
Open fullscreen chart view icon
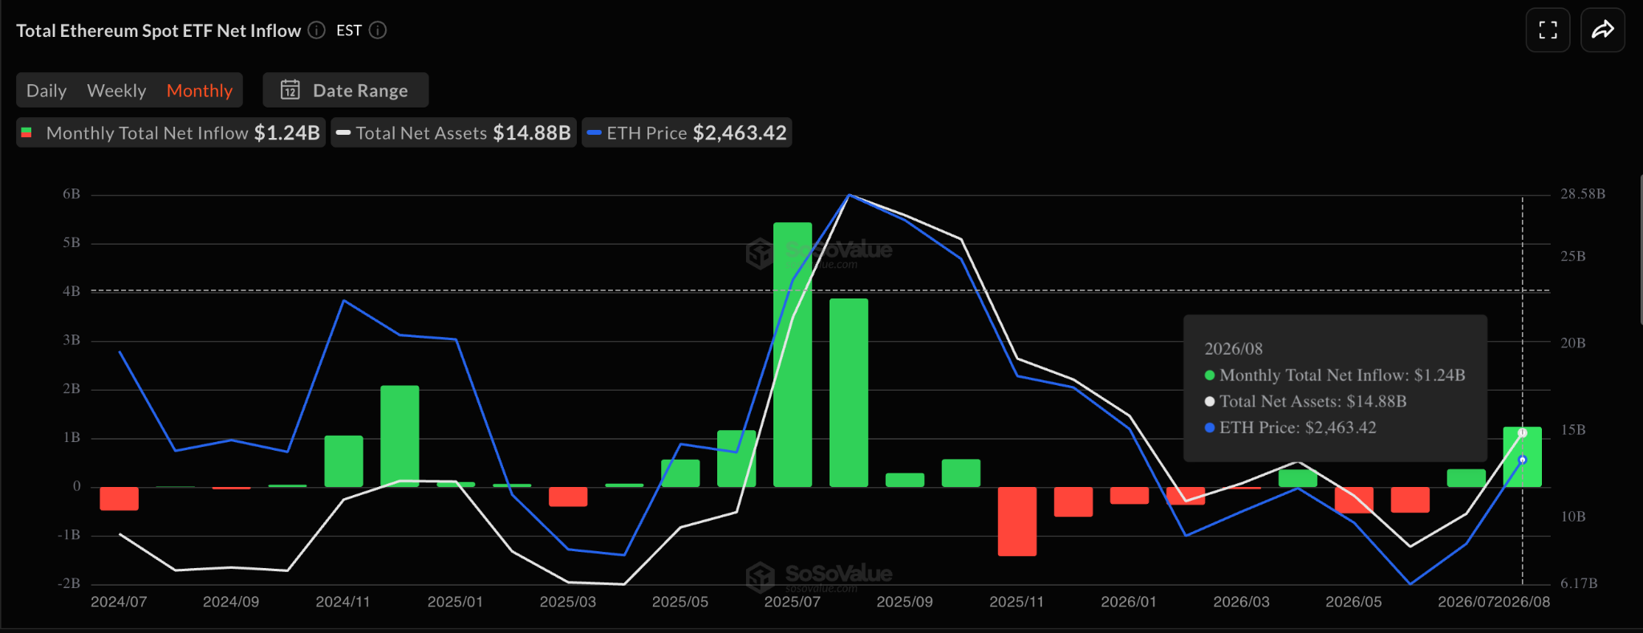point(1548,30)
